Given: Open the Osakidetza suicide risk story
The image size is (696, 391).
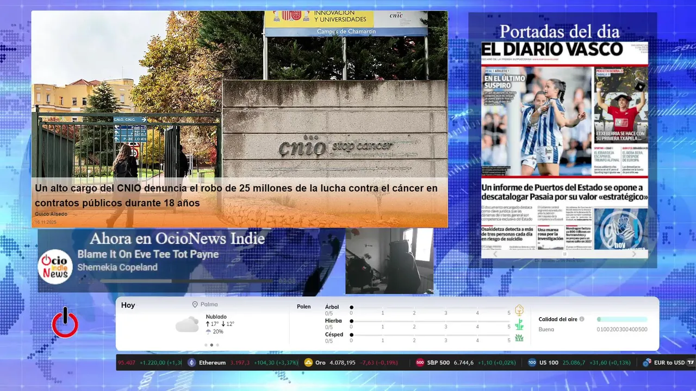Looking at the screenshot, I should pyautogui.click(x=507, y=233).
